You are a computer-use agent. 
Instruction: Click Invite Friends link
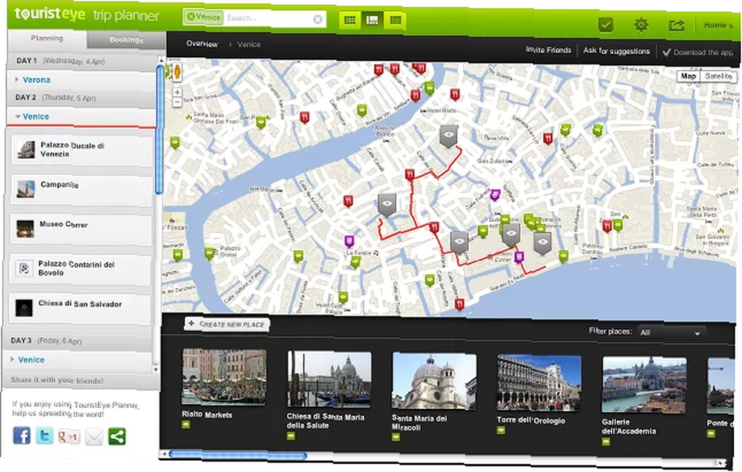pyautogui.click(x=548, y=50)
